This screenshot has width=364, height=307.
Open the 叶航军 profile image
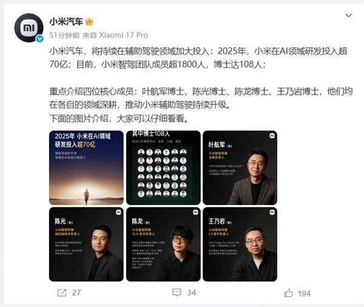click(240, 167)
